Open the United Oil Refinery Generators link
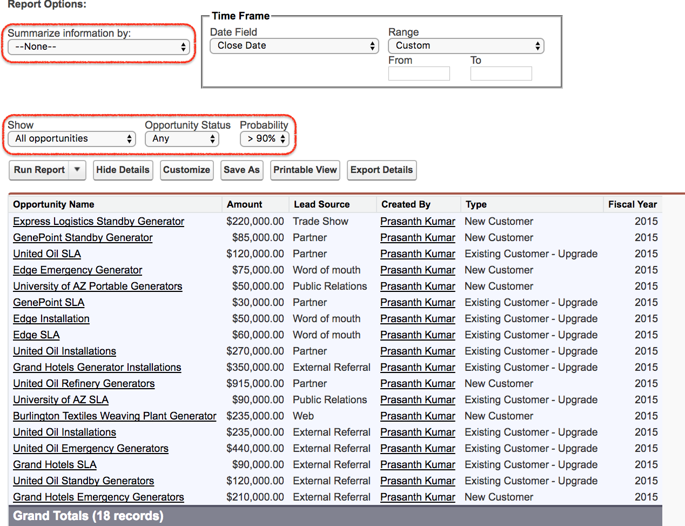The image size is (685, 526). (84, 383)
